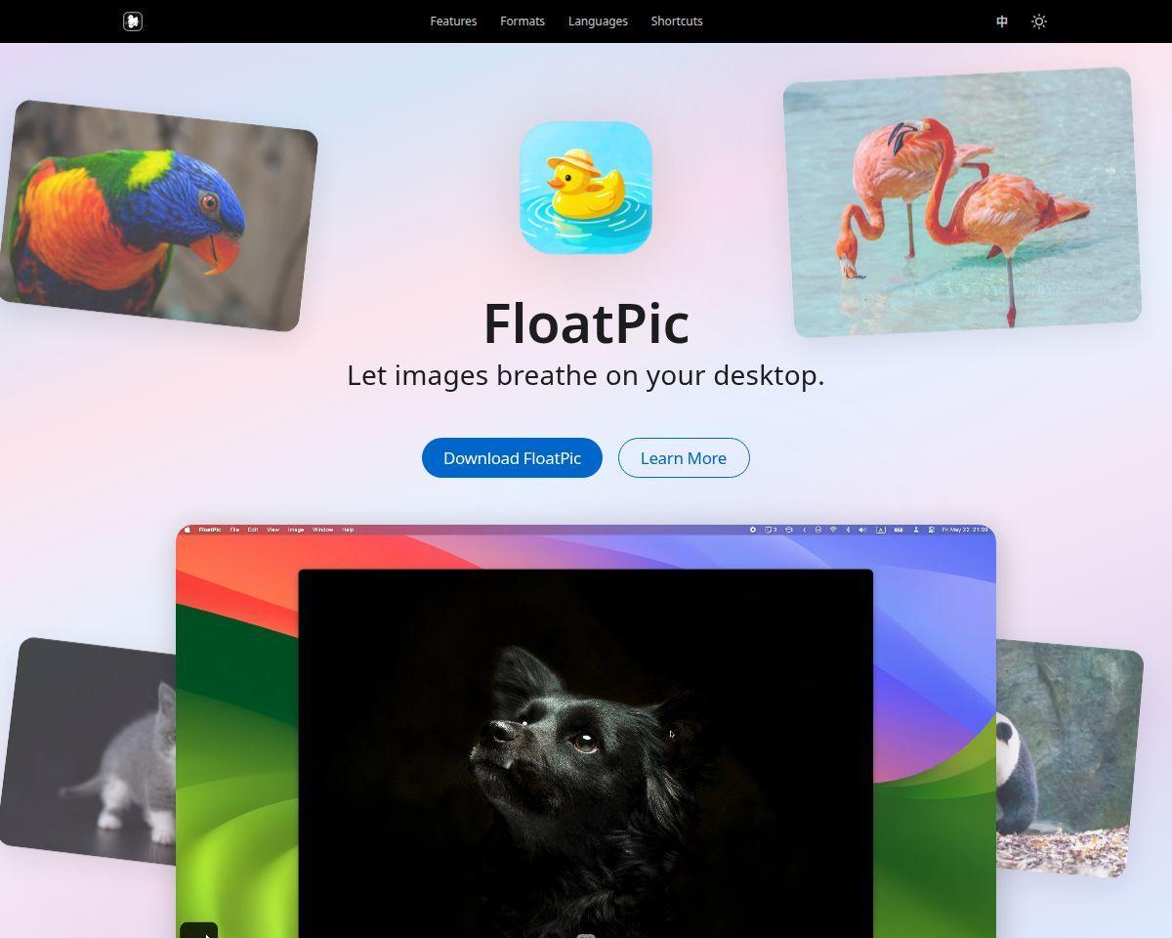Click the Learn More button
The height and width of the screenshot is (938, 1172).
click(x=684, y=458)
